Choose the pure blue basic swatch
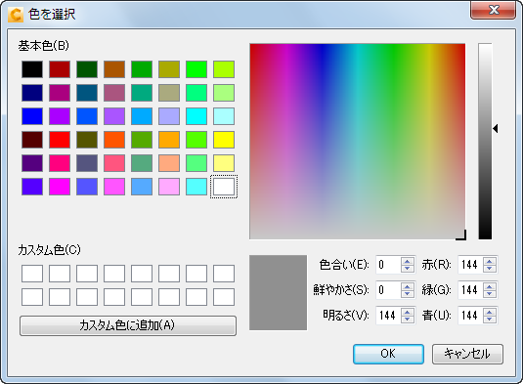Viewport: 523px width, 384px height. coord(32,116)
